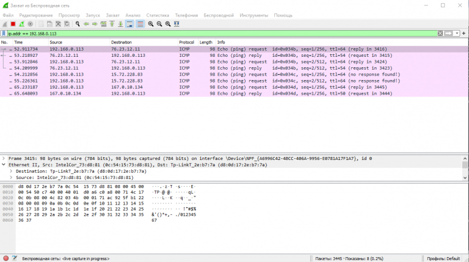
Task: Click the display filter bookmark icon
Action: coord(4,34)
